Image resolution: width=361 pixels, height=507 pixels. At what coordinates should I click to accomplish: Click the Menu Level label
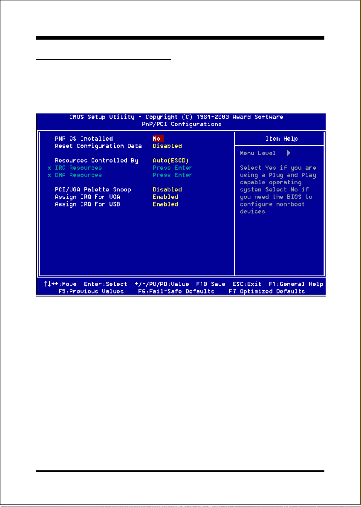click(x=258, y=153)
